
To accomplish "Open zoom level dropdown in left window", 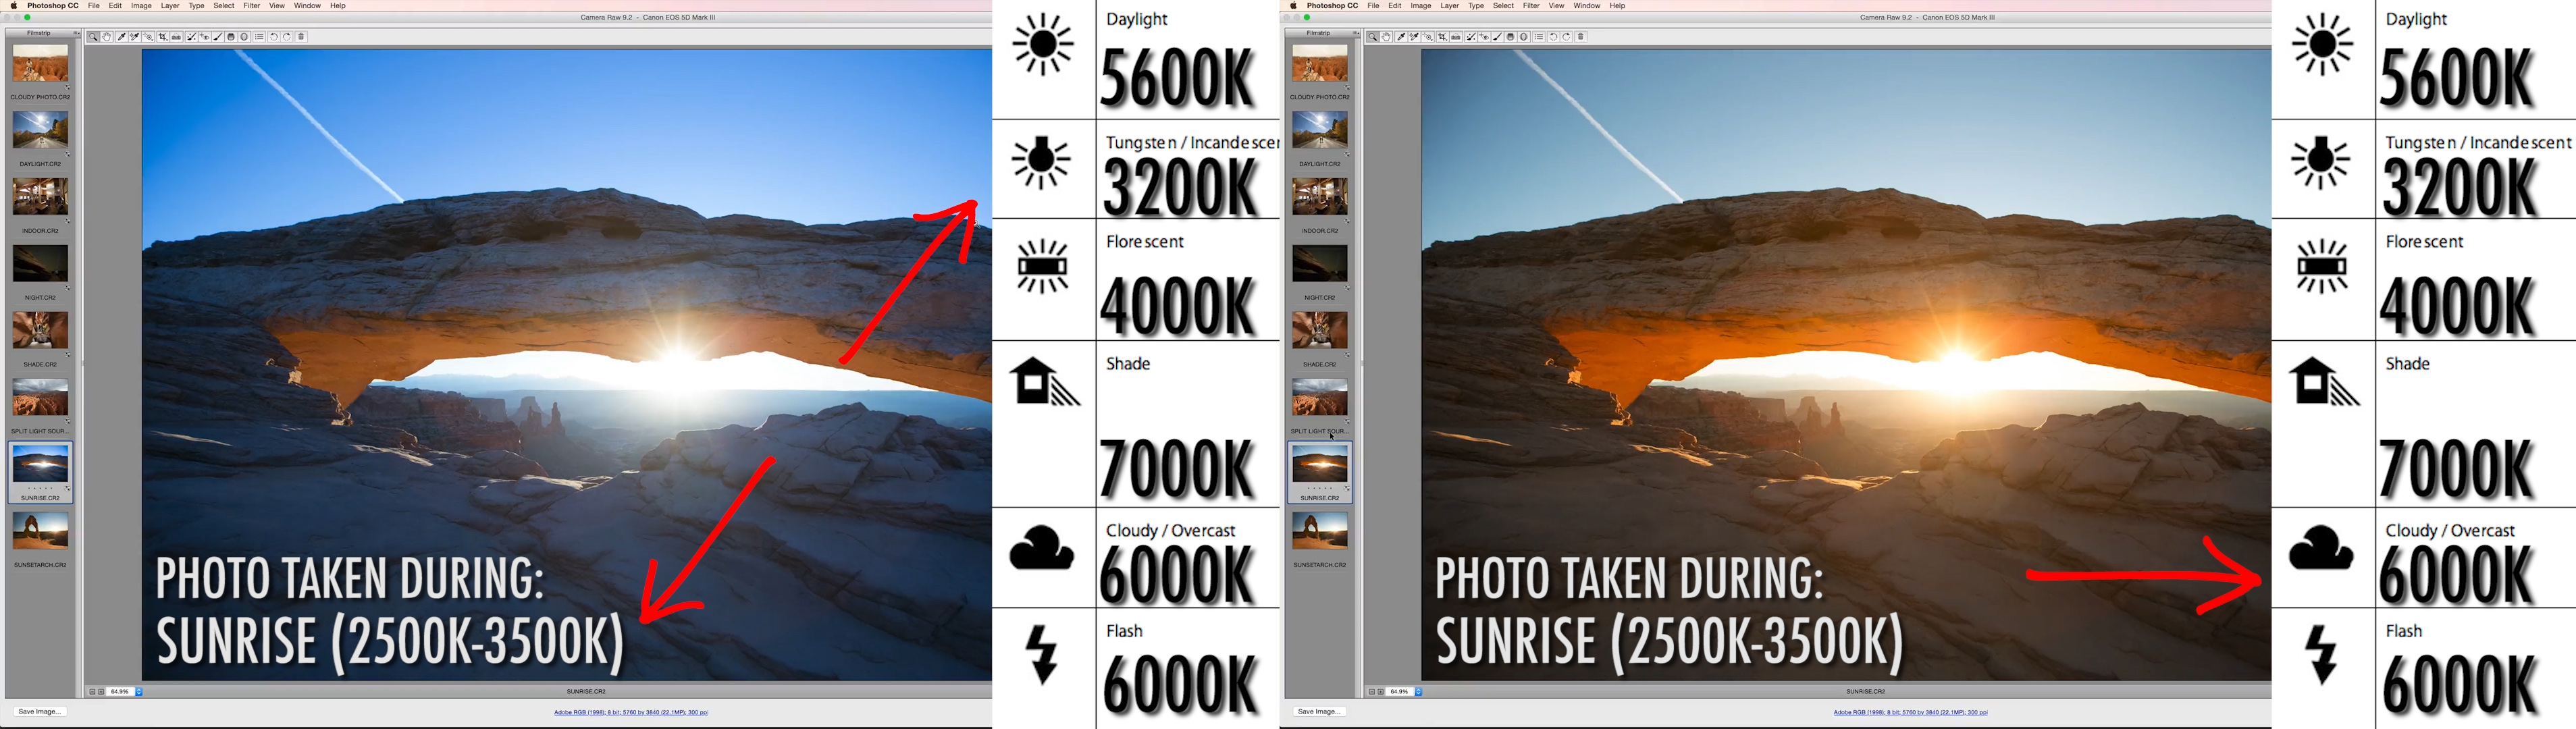I will [x=139, y=691].
